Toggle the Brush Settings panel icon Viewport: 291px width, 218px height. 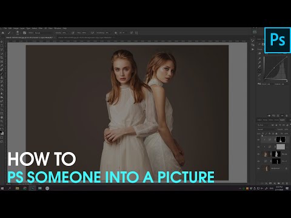click(x=24, y=33)
